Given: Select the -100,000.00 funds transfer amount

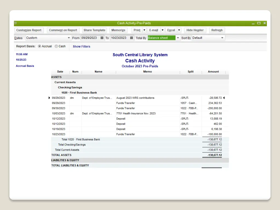Looking at the screenshot, I should click(215, 134).
